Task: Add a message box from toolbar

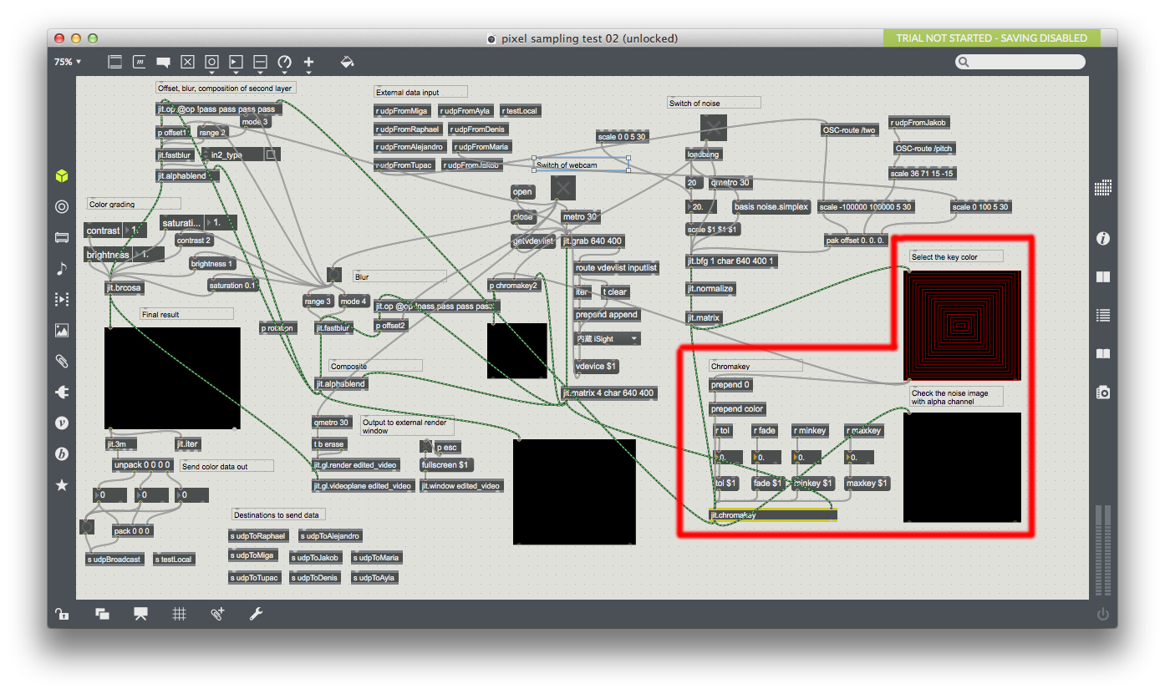Action: pos(140,62)
